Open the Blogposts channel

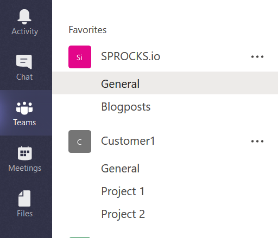[x=126, y=107]
